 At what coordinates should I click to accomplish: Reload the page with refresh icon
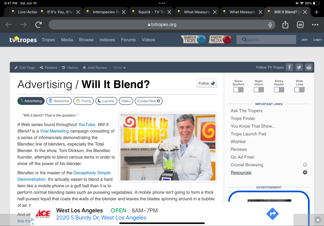[39, 25]
